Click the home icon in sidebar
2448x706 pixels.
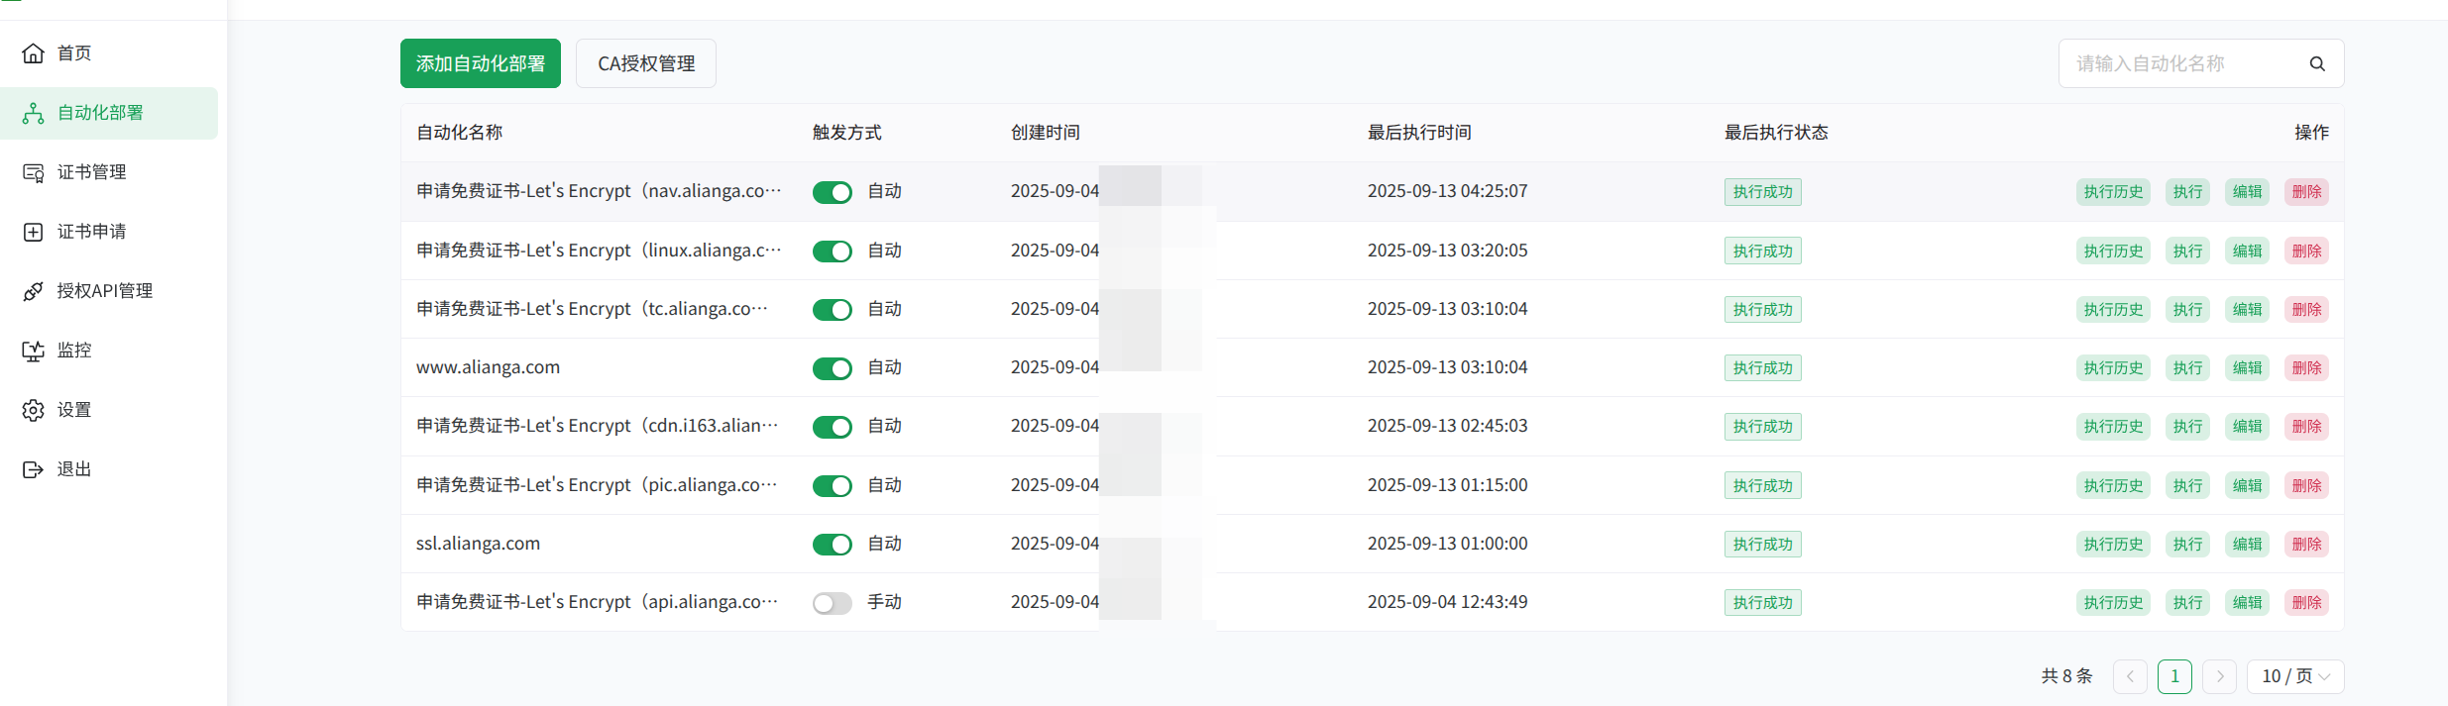click(33, 53)
